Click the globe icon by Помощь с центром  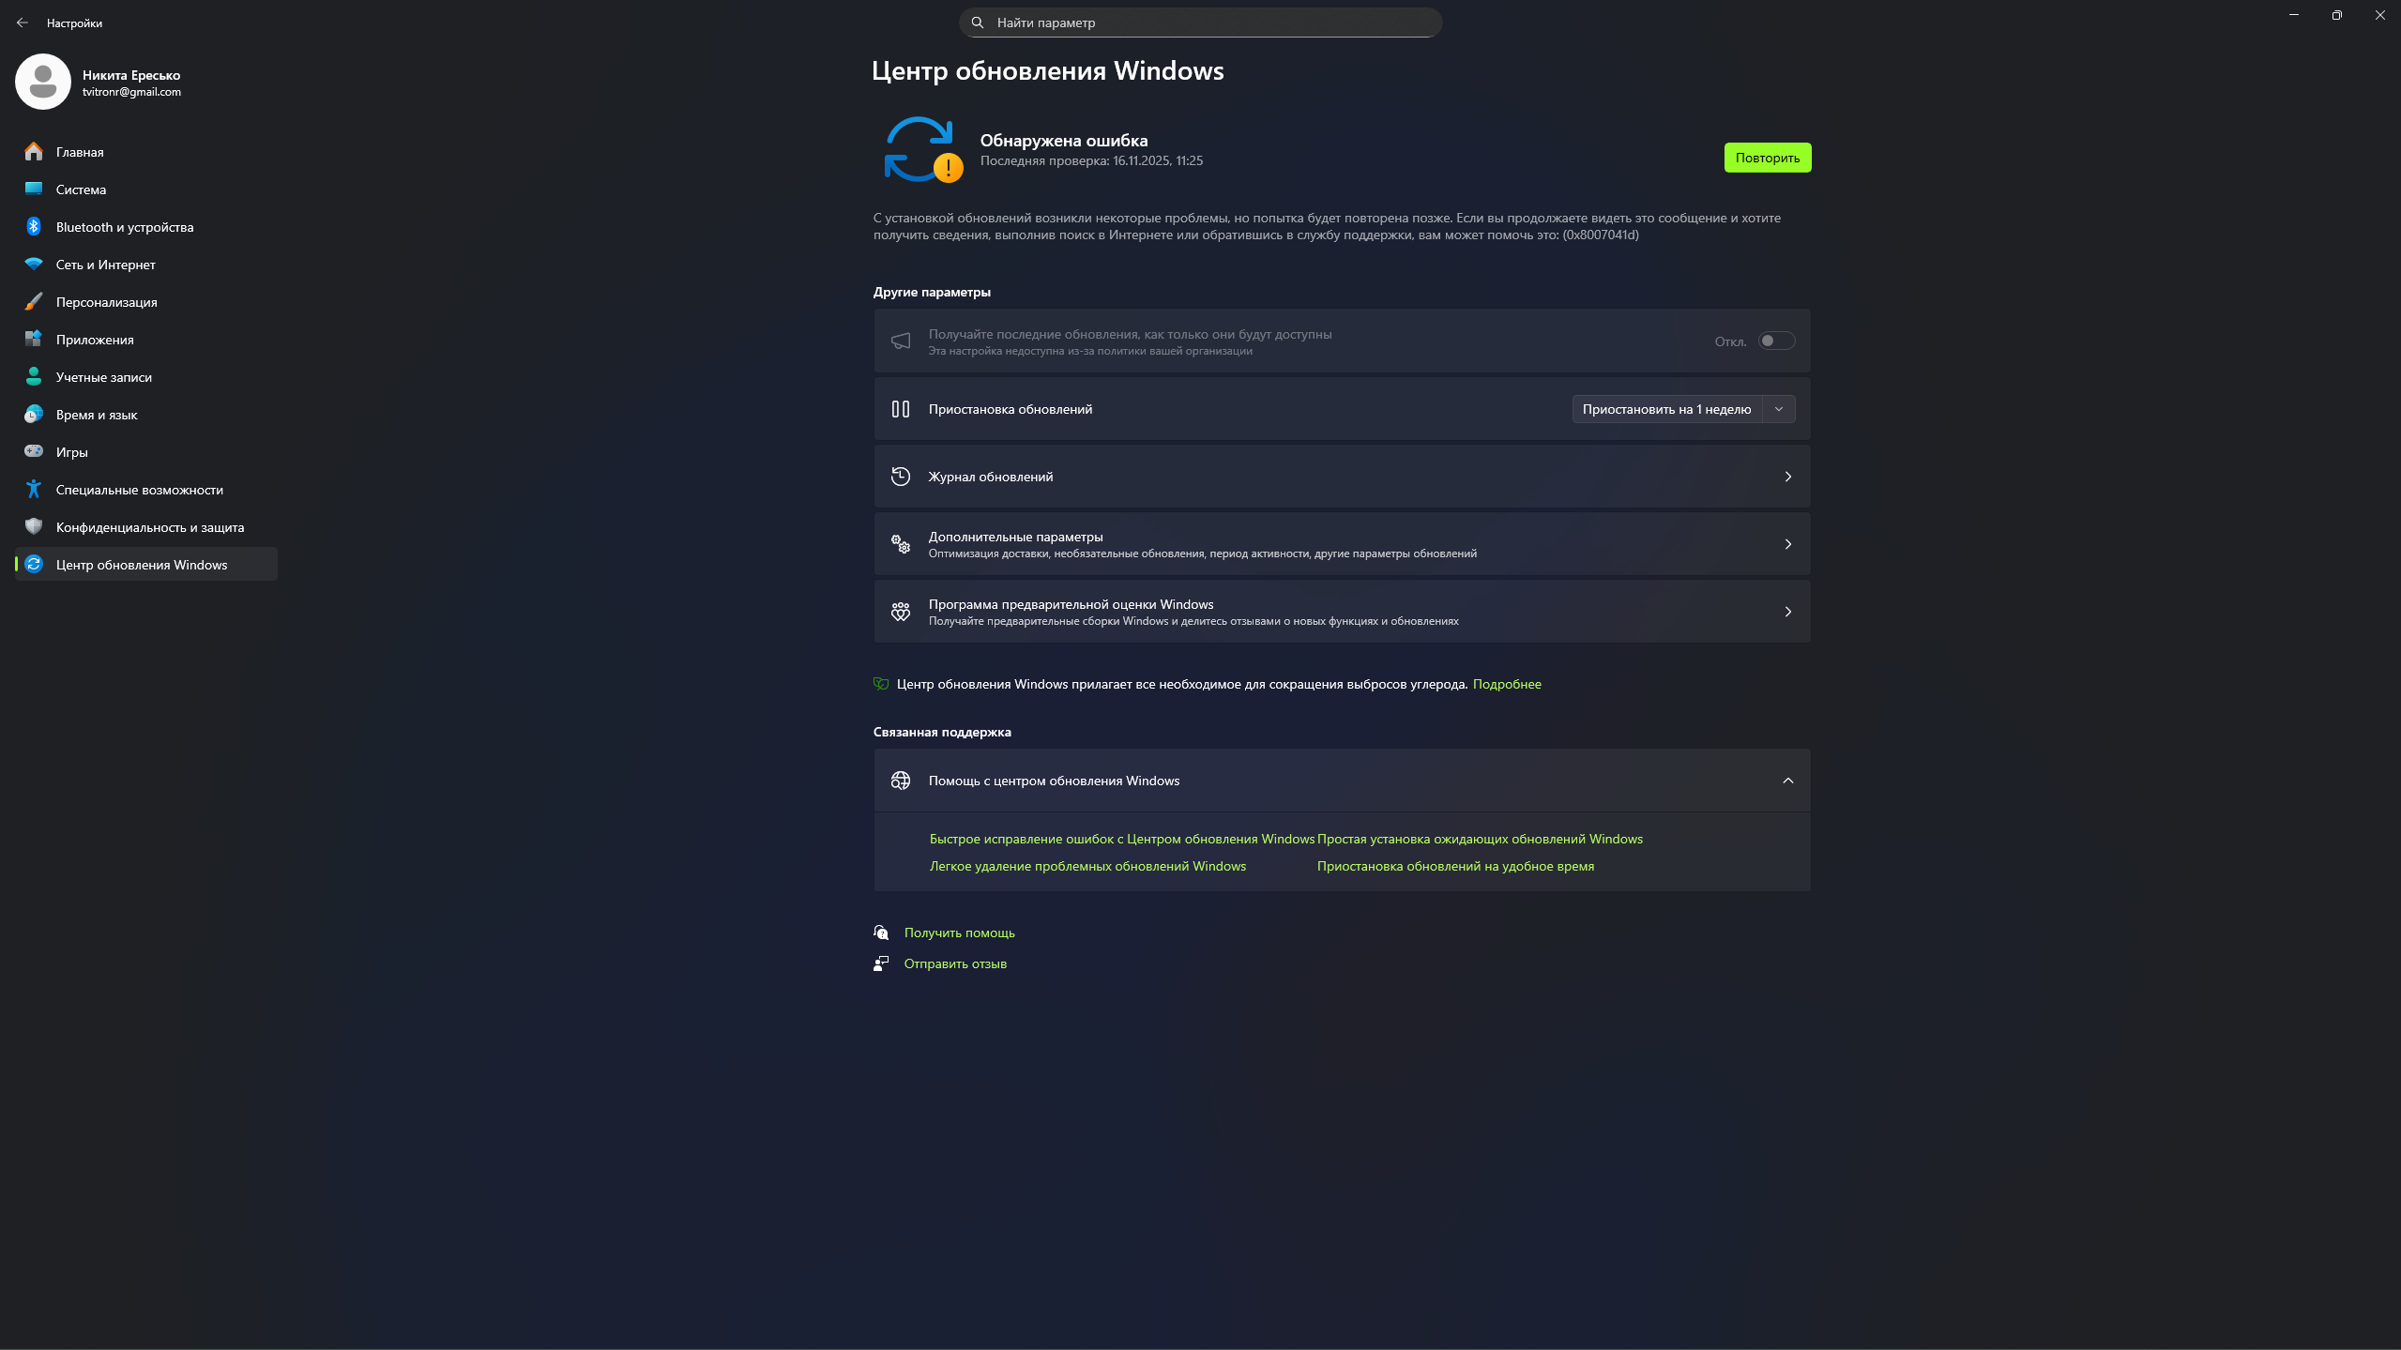[901, 781]
